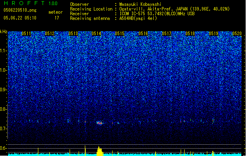
Task: Click the 0513 time marker
Action: click(73, 34)
